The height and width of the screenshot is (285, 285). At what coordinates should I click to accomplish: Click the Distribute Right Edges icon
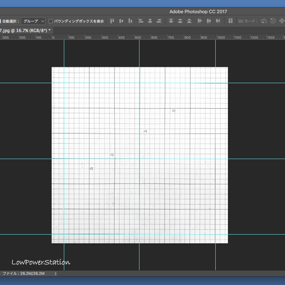(x=218, y=21)
